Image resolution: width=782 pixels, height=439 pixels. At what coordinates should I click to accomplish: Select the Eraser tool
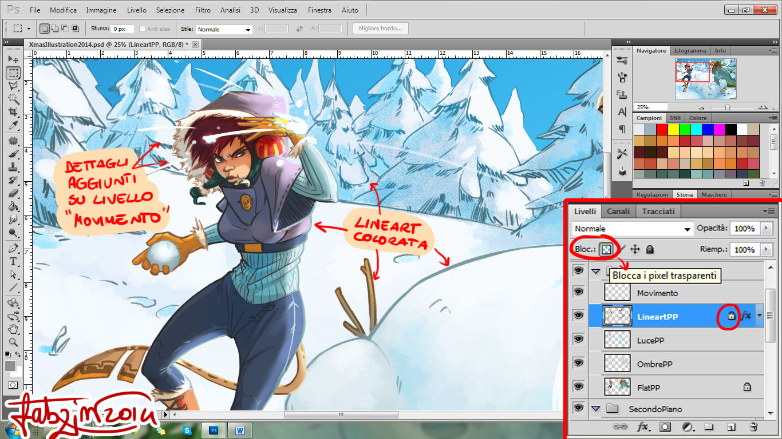[13, 194]
